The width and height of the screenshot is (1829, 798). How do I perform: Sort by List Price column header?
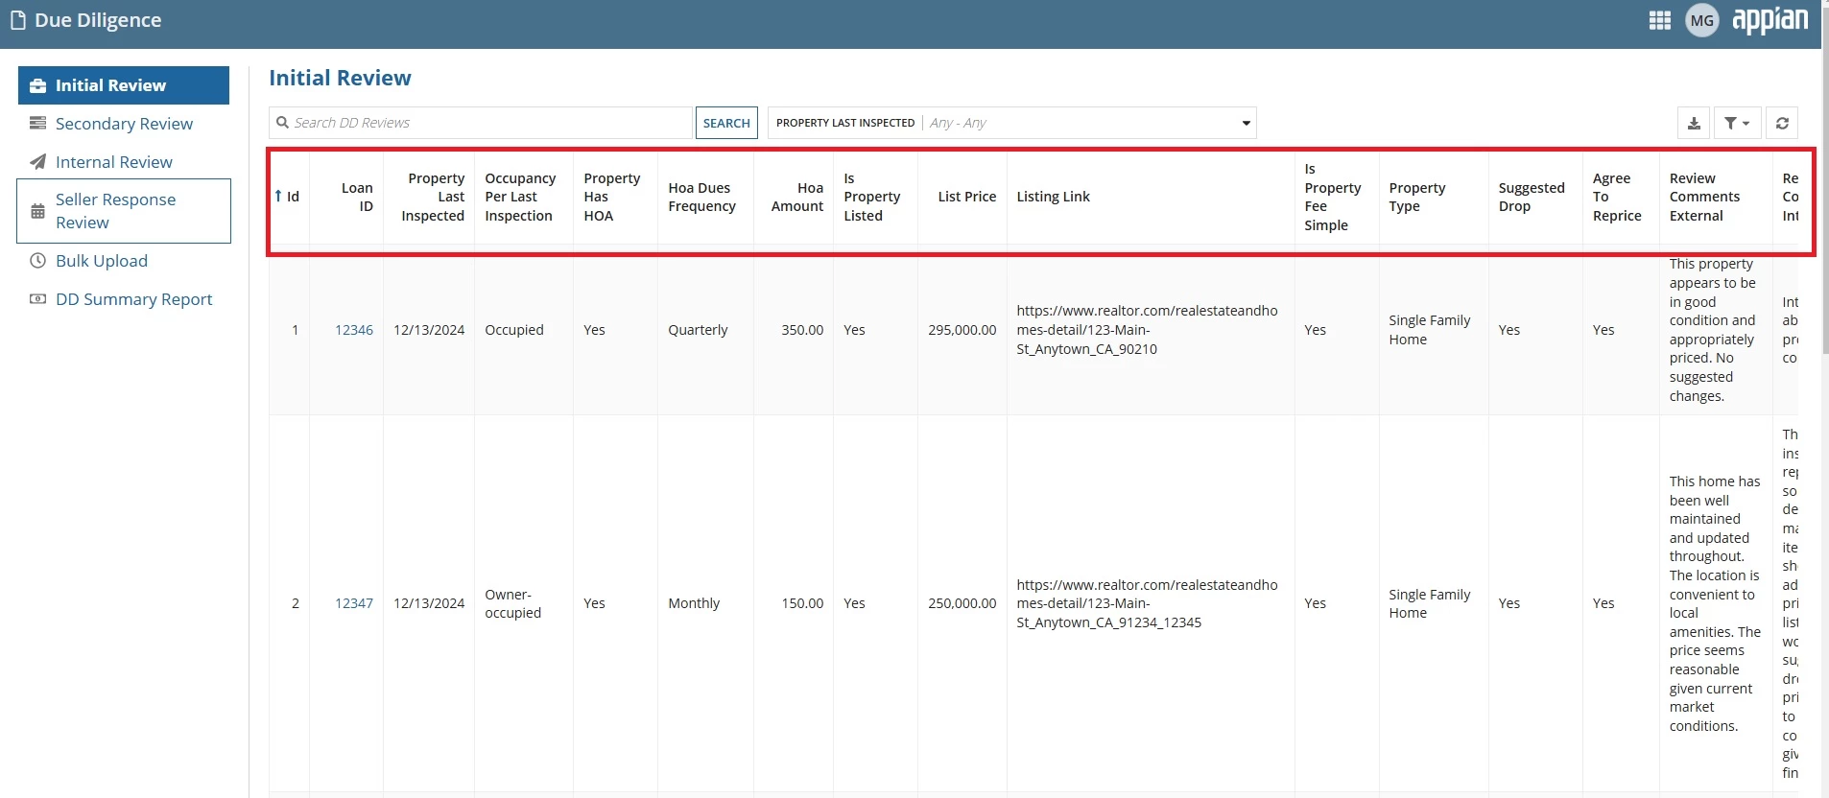[x=966, y=197]
